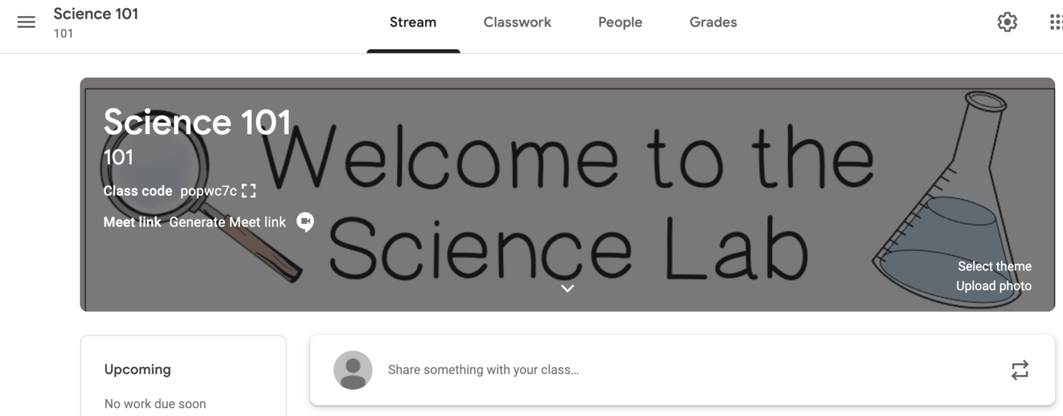Image resolution: width=1063 pixels, height=416 pixels.
Task: Open class settings via gear icon
Action: 1008,22
